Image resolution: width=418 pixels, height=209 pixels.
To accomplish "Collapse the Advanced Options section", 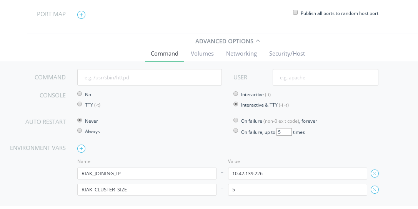I will [228, 41].
